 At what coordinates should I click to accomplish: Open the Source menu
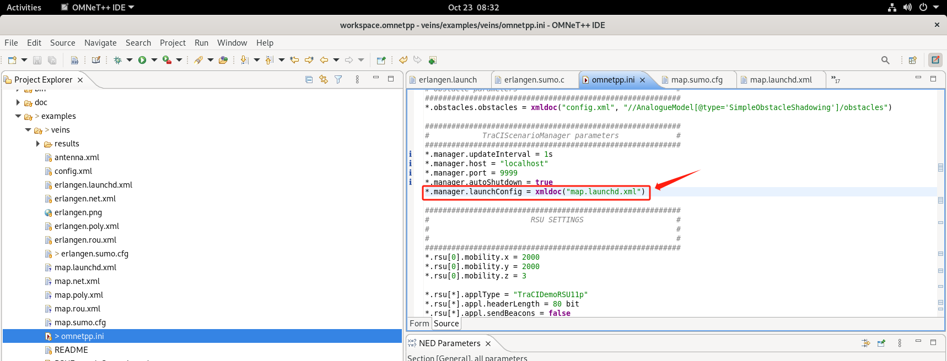[x=63, y=43]
